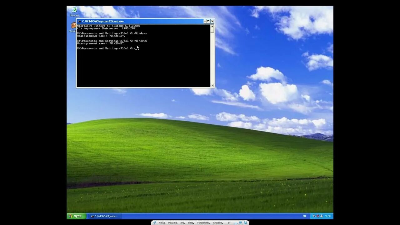Minimize the VM via mini toolbar icon
The image size is (400, 225).
coord(236,223)
